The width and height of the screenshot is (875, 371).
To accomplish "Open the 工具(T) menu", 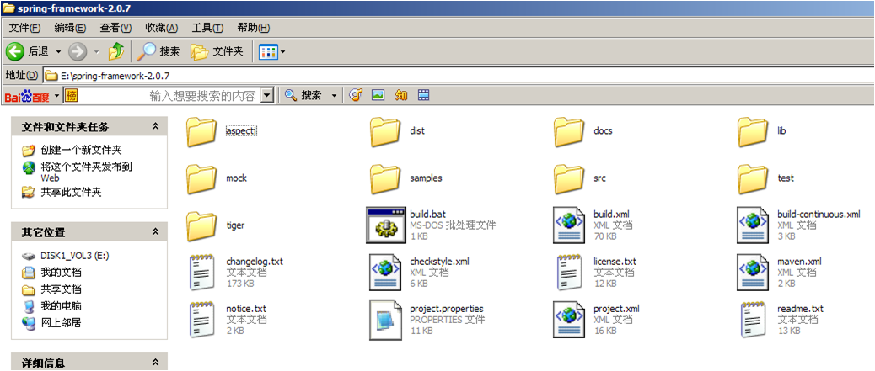I will coord(207,28).
